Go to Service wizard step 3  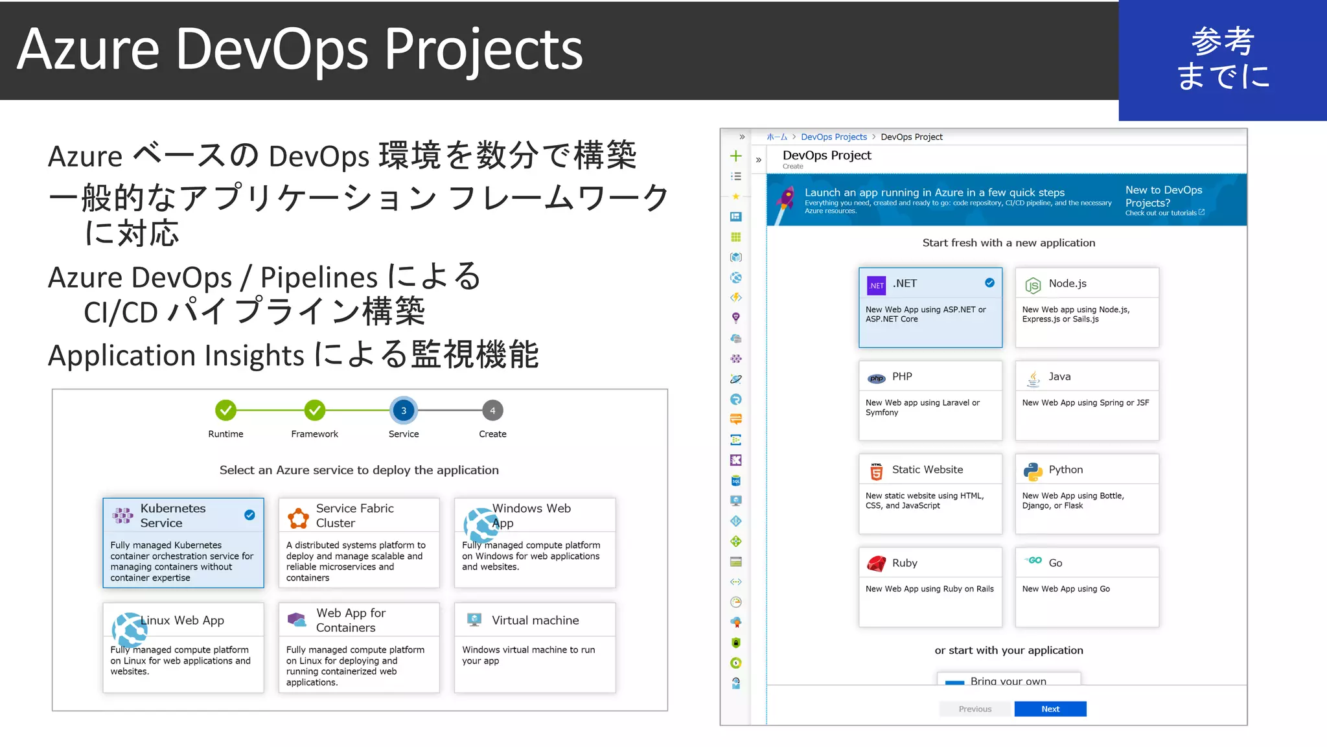click(x=404, y=410)
